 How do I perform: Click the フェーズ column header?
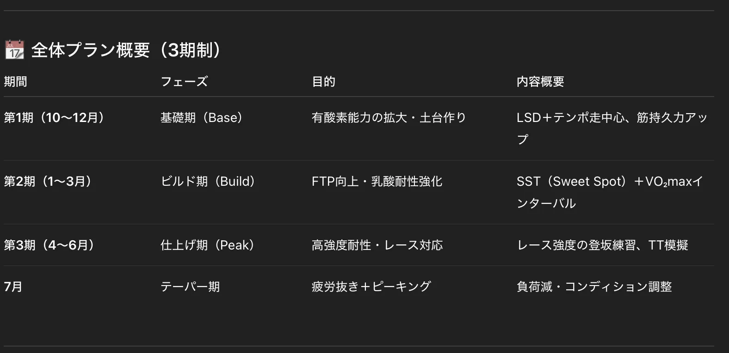click(x=184, y=82)
